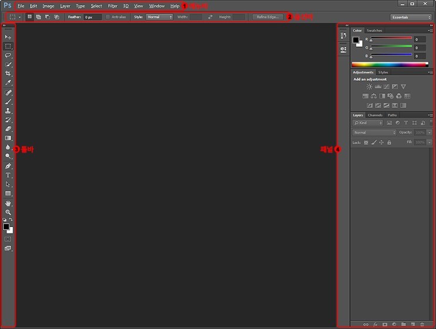Switch to the Paths tab
This screenshot has width=436, height=329.
click(x=392, y=115)
